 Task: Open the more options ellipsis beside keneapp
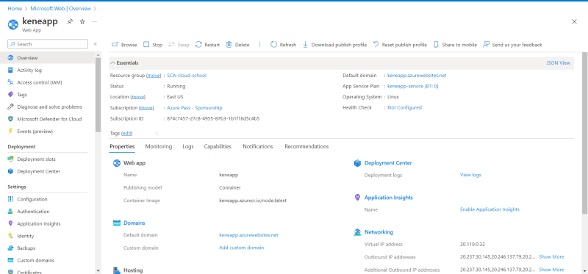(95, 22)
